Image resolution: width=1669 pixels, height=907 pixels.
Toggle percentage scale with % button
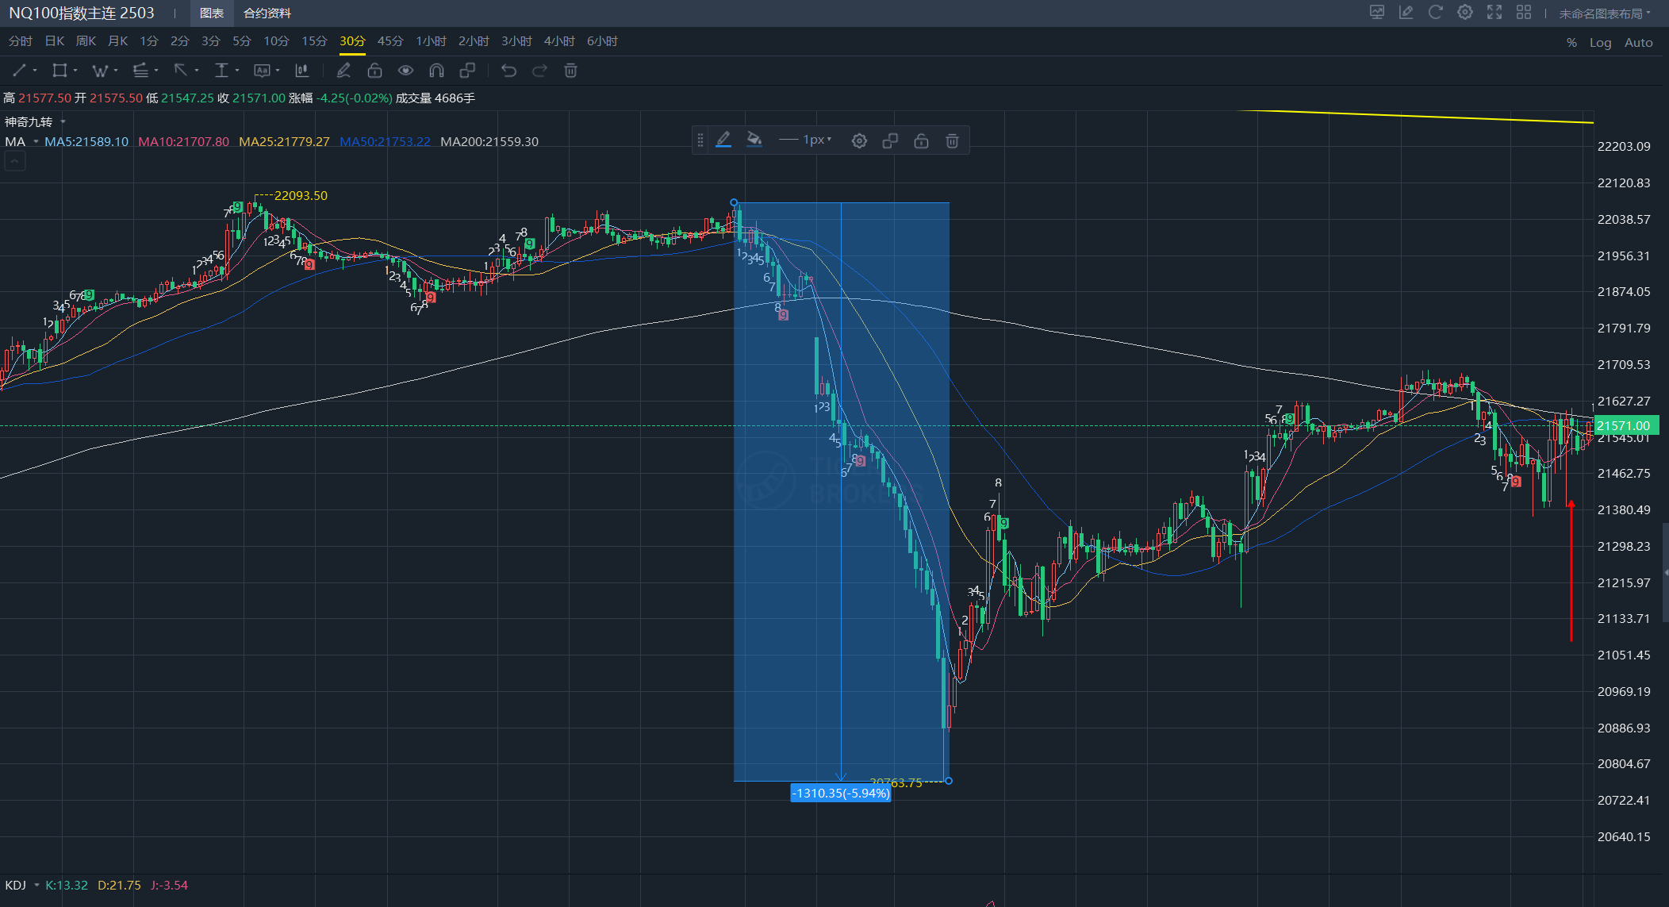tap(1571, 43)
